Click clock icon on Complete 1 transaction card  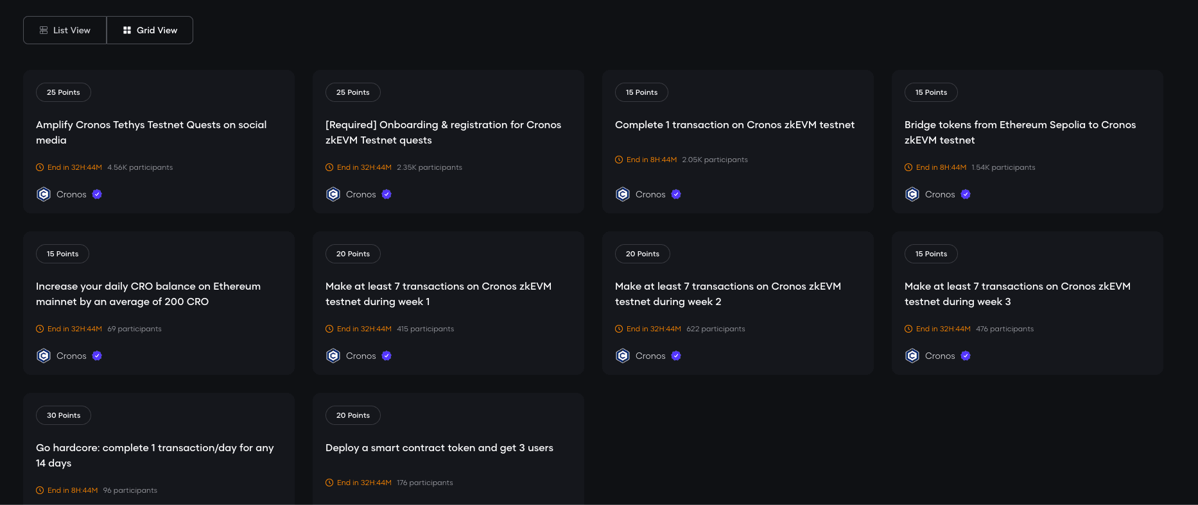click(x=619, y=160)
